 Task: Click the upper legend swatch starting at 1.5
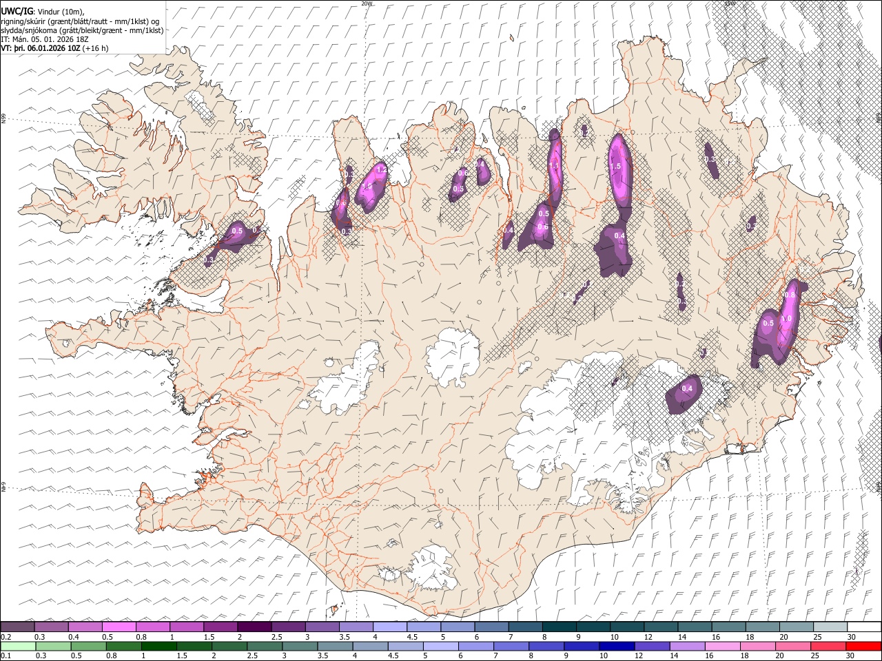(220, 627)
